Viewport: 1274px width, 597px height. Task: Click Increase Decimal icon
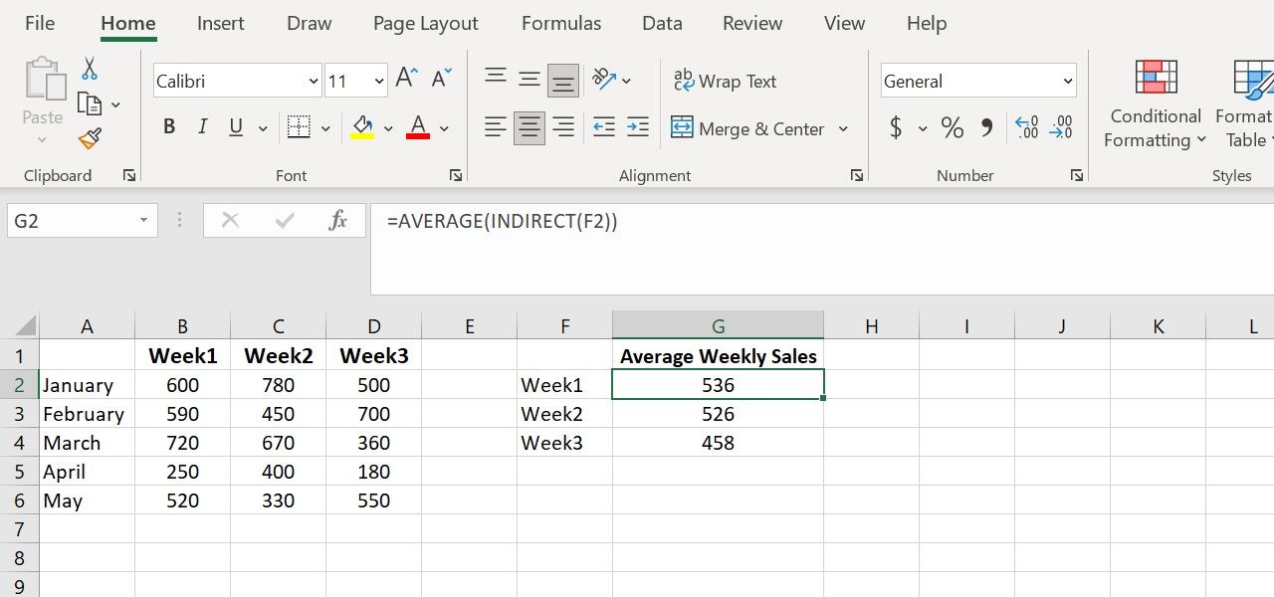click(x=1026, y=127)
